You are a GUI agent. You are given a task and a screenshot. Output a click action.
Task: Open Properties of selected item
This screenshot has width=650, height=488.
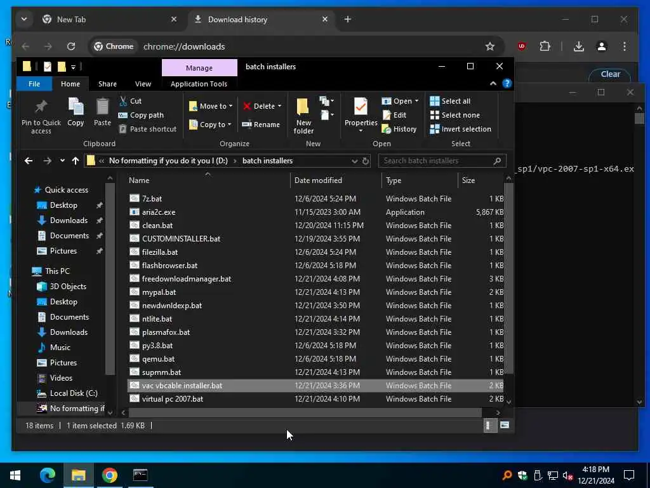[361, 116]
